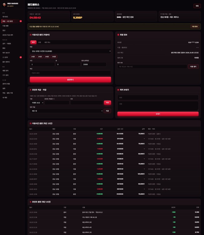Focus the 시간 hours input field

[42, 65]
